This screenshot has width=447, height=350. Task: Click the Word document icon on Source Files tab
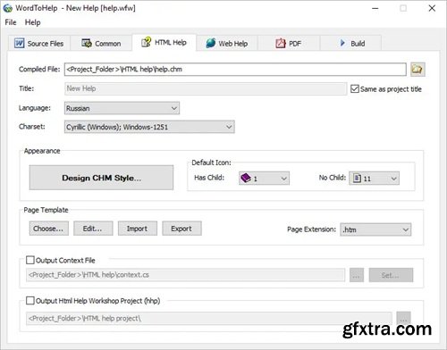click(x=20, y=43)
